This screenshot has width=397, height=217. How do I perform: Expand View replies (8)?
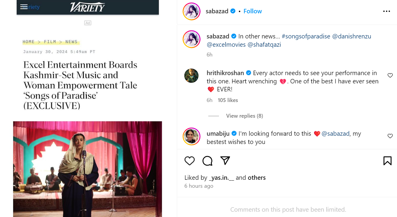point(244,116)
